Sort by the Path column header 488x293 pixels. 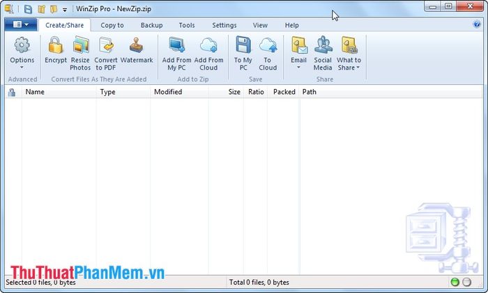391,92
